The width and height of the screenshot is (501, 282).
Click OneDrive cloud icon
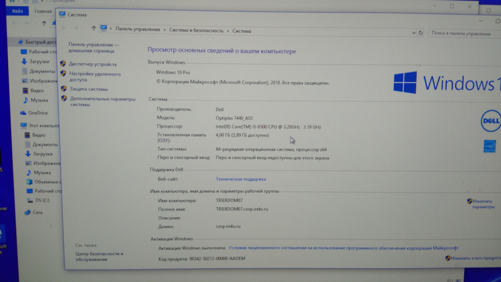pyautogui.click(x=22, y=113)
